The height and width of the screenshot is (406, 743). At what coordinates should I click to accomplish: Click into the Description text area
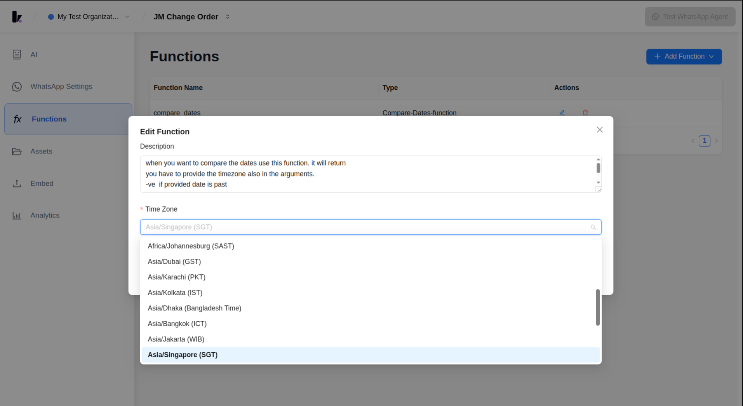pyautogui.click(x=367, y=174)
